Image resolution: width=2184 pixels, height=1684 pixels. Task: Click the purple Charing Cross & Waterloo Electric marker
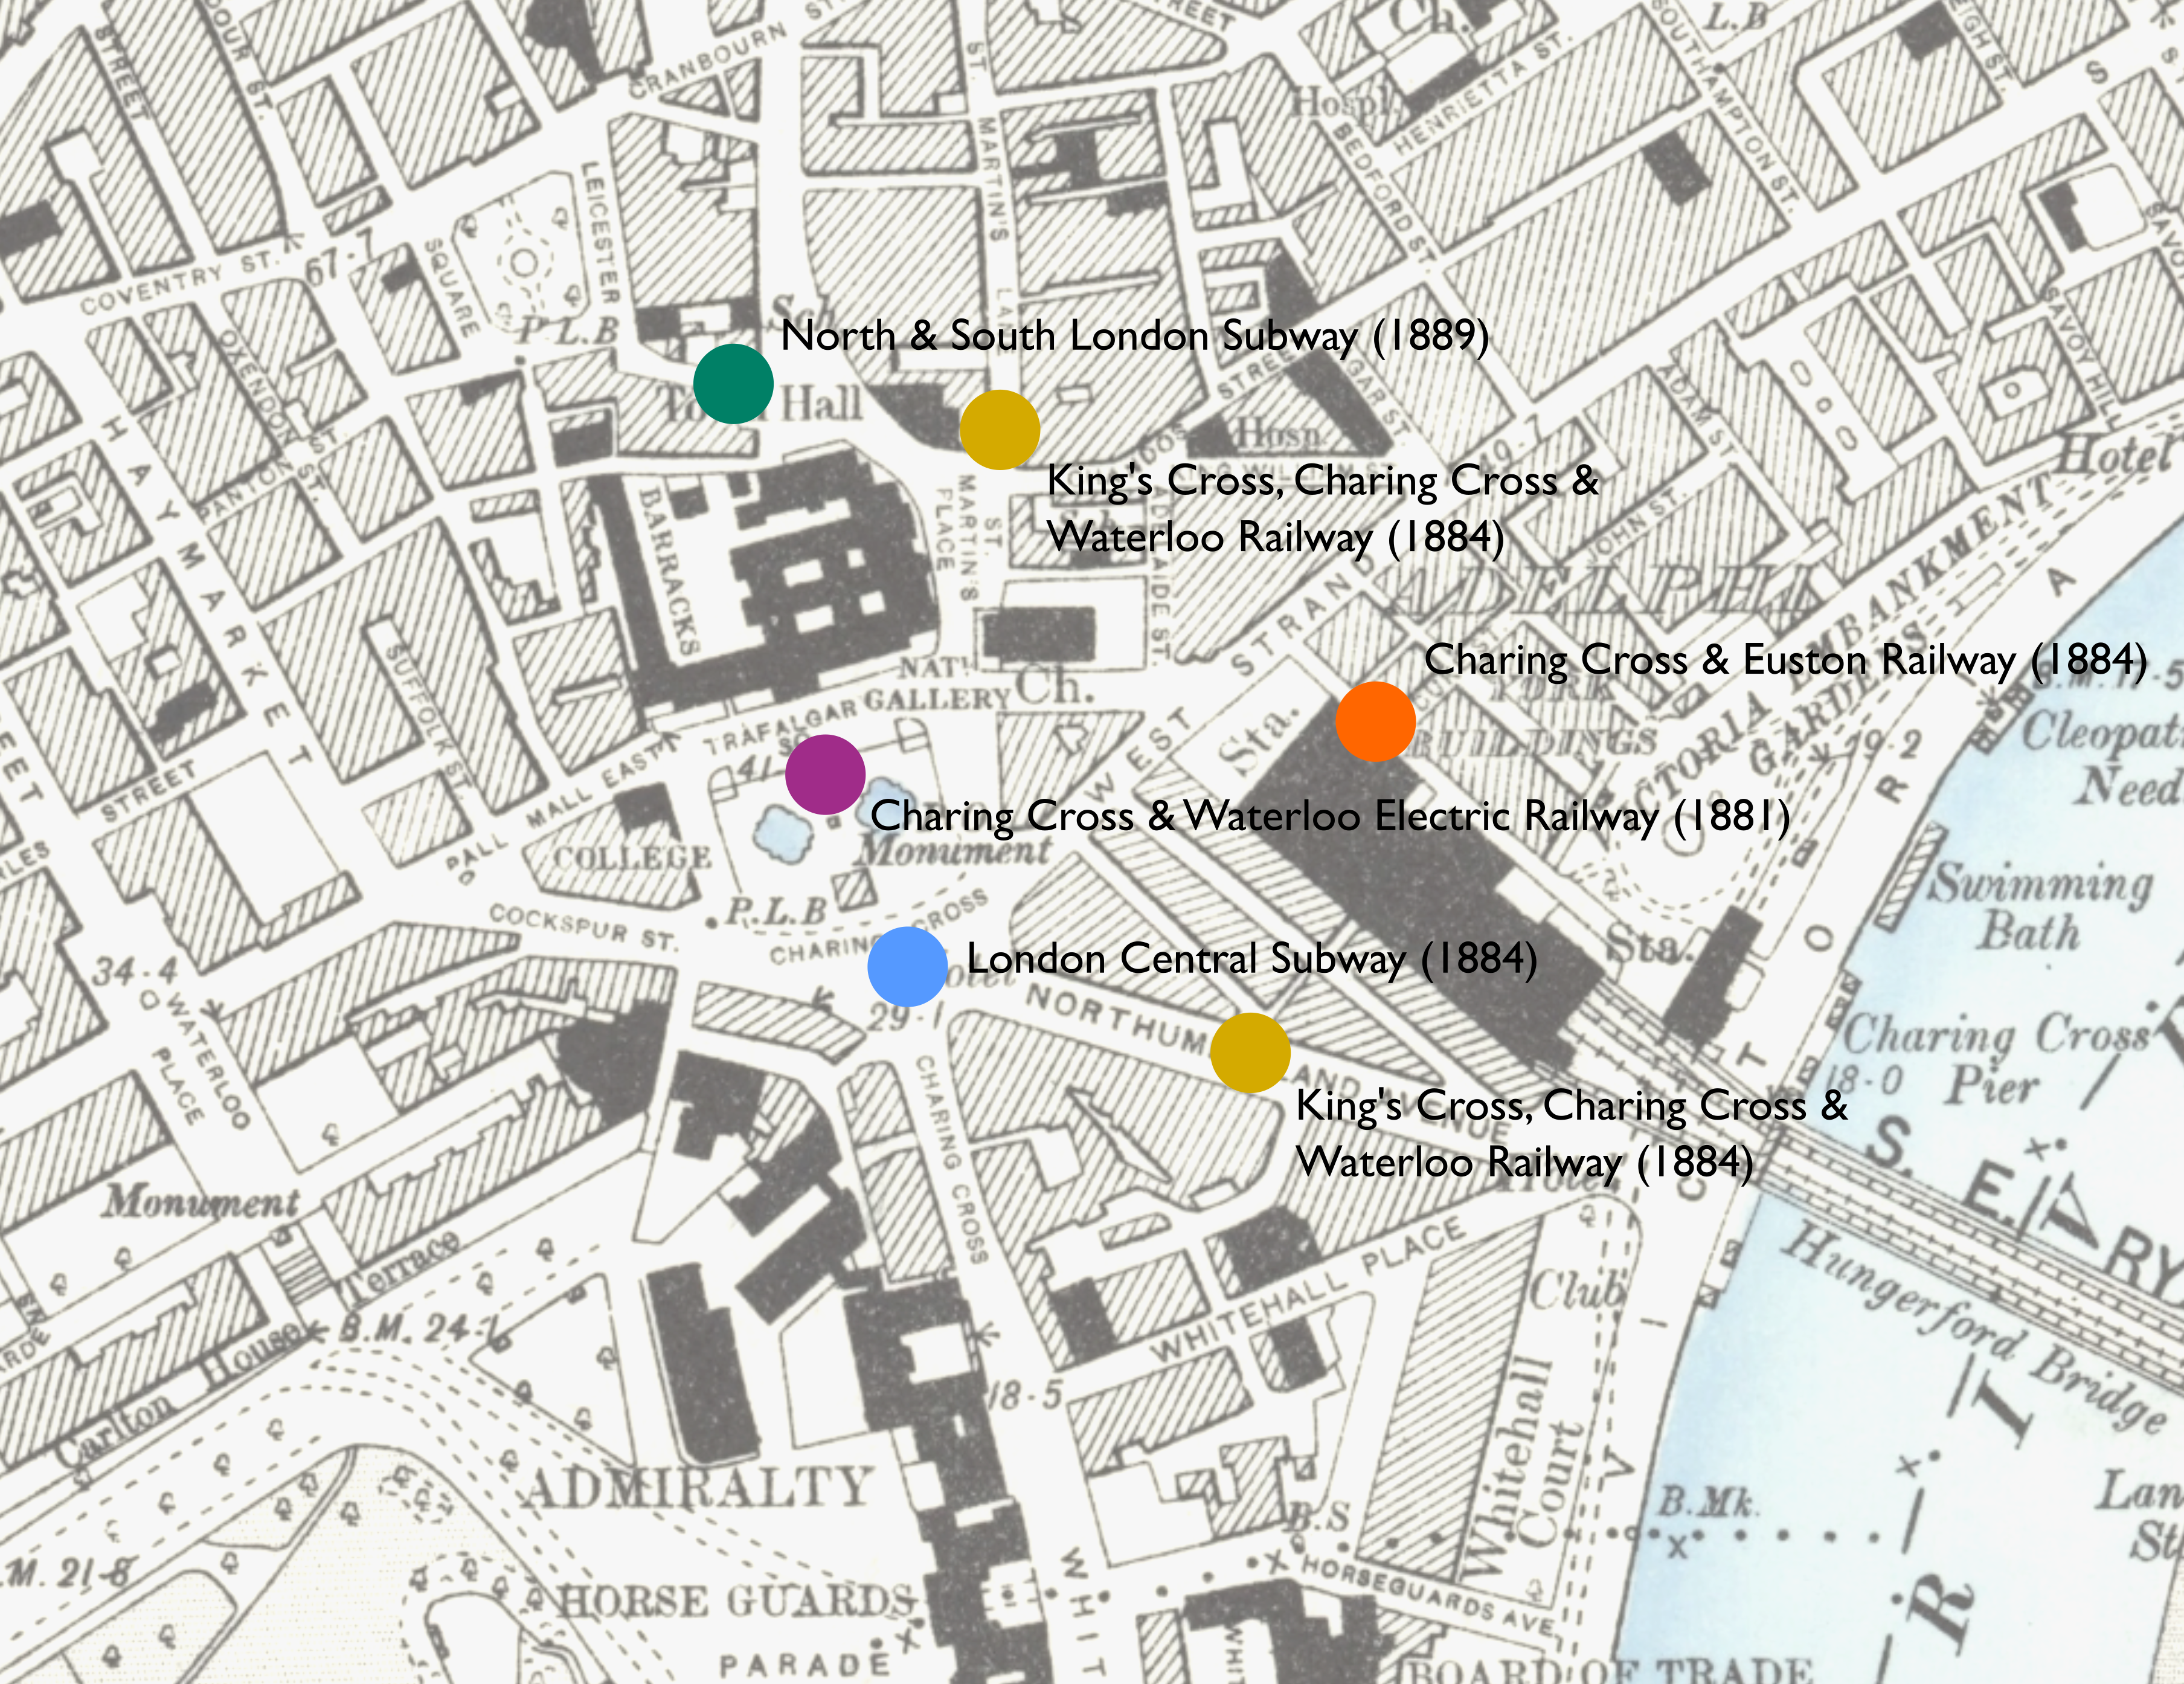pyautogui.click(x=825, y=773)
